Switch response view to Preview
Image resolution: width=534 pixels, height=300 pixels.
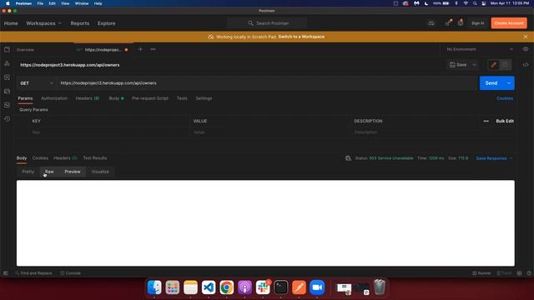(x=73, y=172)
